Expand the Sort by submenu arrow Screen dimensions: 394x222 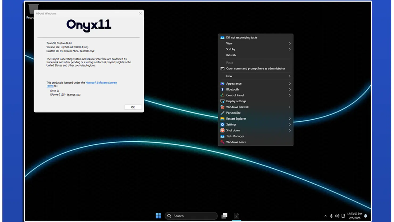coord(290,49)
